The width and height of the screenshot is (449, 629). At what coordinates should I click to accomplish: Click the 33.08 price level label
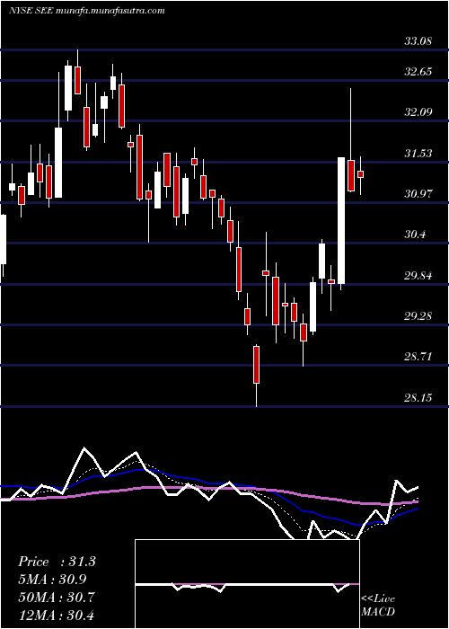click(418, 41)
